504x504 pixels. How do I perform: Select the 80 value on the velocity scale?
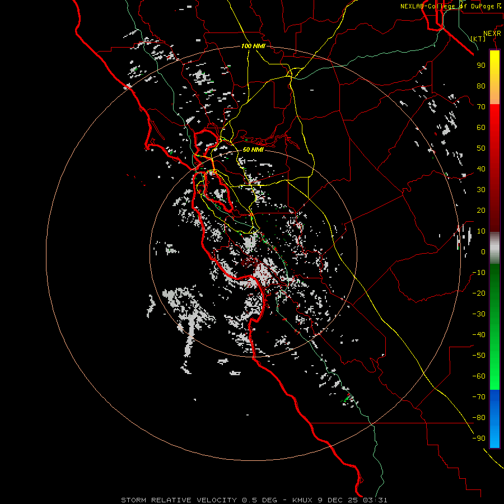[x=481, y=86]
